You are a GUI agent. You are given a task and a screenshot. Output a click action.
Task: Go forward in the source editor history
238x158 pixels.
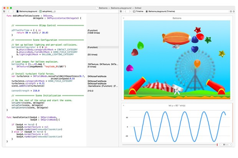13,11
